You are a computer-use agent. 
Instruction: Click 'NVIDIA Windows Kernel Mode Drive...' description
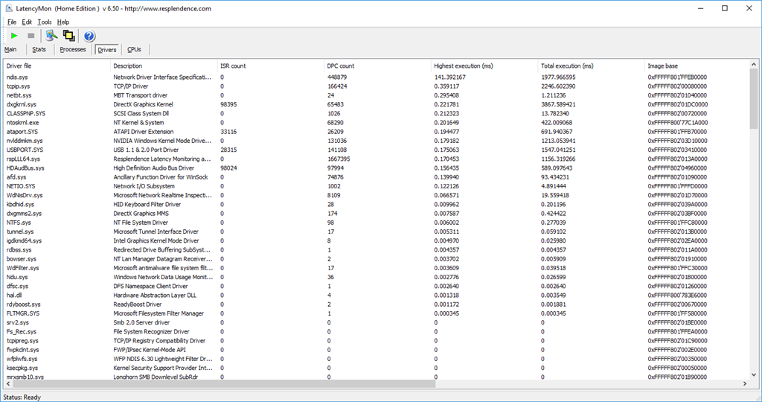click(162, 141)
